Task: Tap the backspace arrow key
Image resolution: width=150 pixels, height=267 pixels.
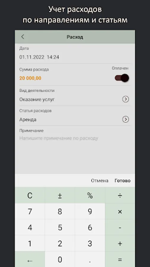Action: pos(30,260)
